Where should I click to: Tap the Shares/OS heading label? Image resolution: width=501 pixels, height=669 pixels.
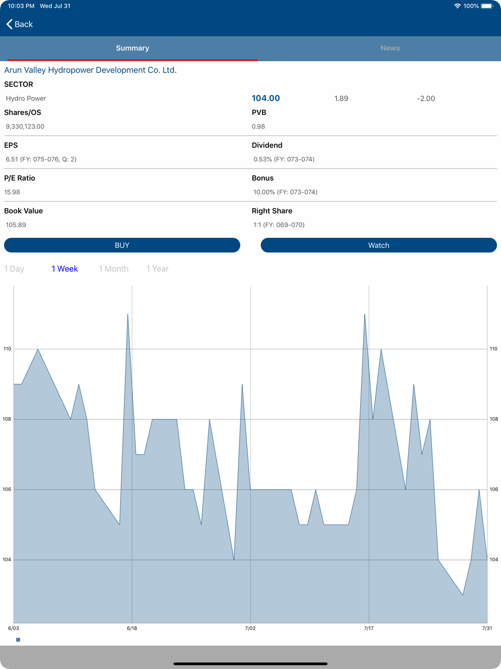coord(23,112)
